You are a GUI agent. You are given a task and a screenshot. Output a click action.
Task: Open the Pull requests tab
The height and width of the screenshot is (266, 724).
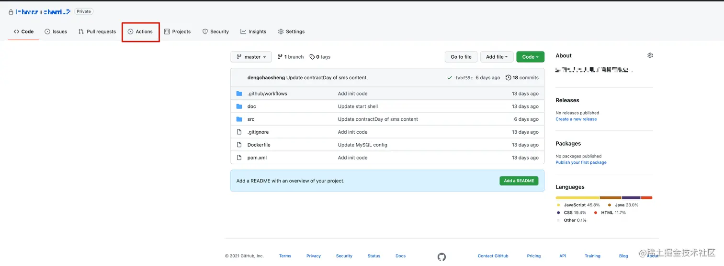97,32
